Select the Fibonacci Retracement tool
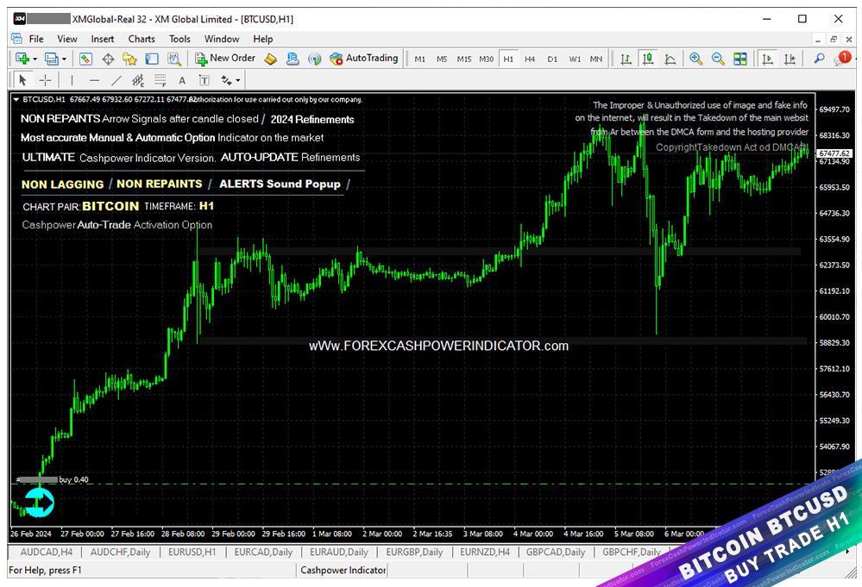862x587 pixels. click(160, 80)
